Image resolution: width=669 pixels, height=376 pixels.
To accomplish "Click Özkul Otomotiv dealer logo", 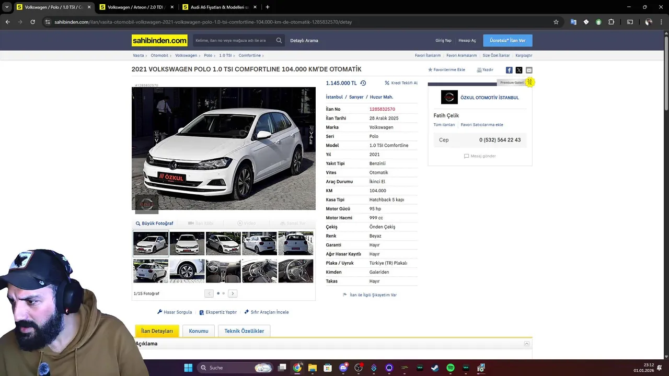I will point(449,97).
